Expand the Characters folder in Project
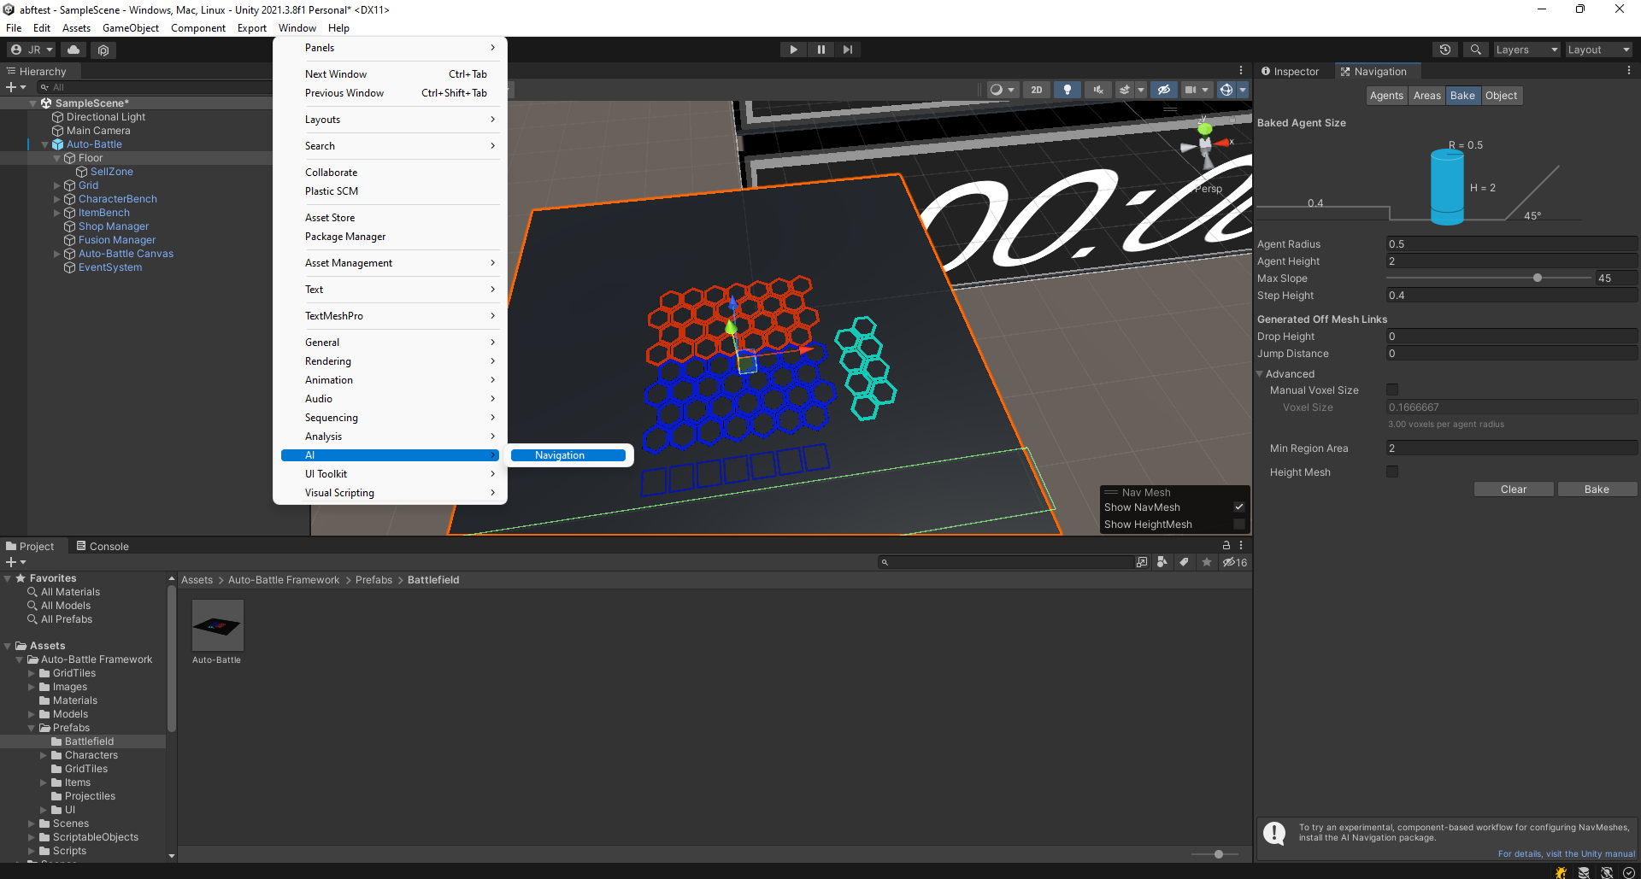Viewport: 1641px width, 879px height. click(x=44, y=755)
